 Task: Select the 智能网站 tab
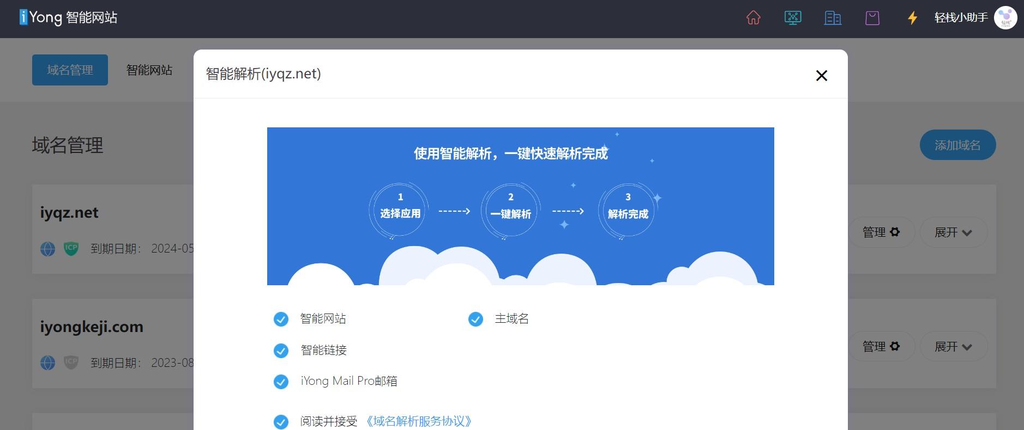point(149,70)
